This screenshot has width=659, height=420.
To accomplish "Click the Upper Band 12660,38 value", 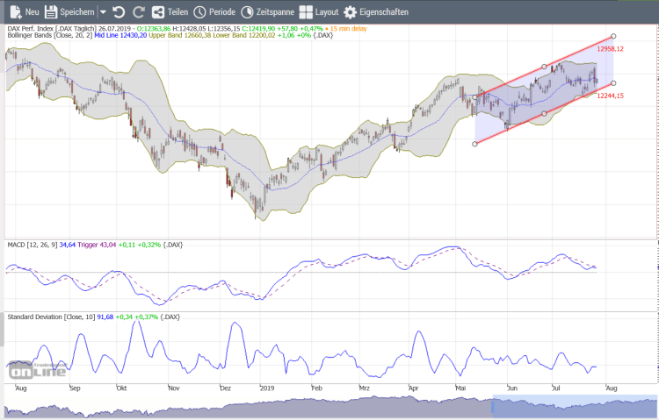I will (x=180, y=35).
